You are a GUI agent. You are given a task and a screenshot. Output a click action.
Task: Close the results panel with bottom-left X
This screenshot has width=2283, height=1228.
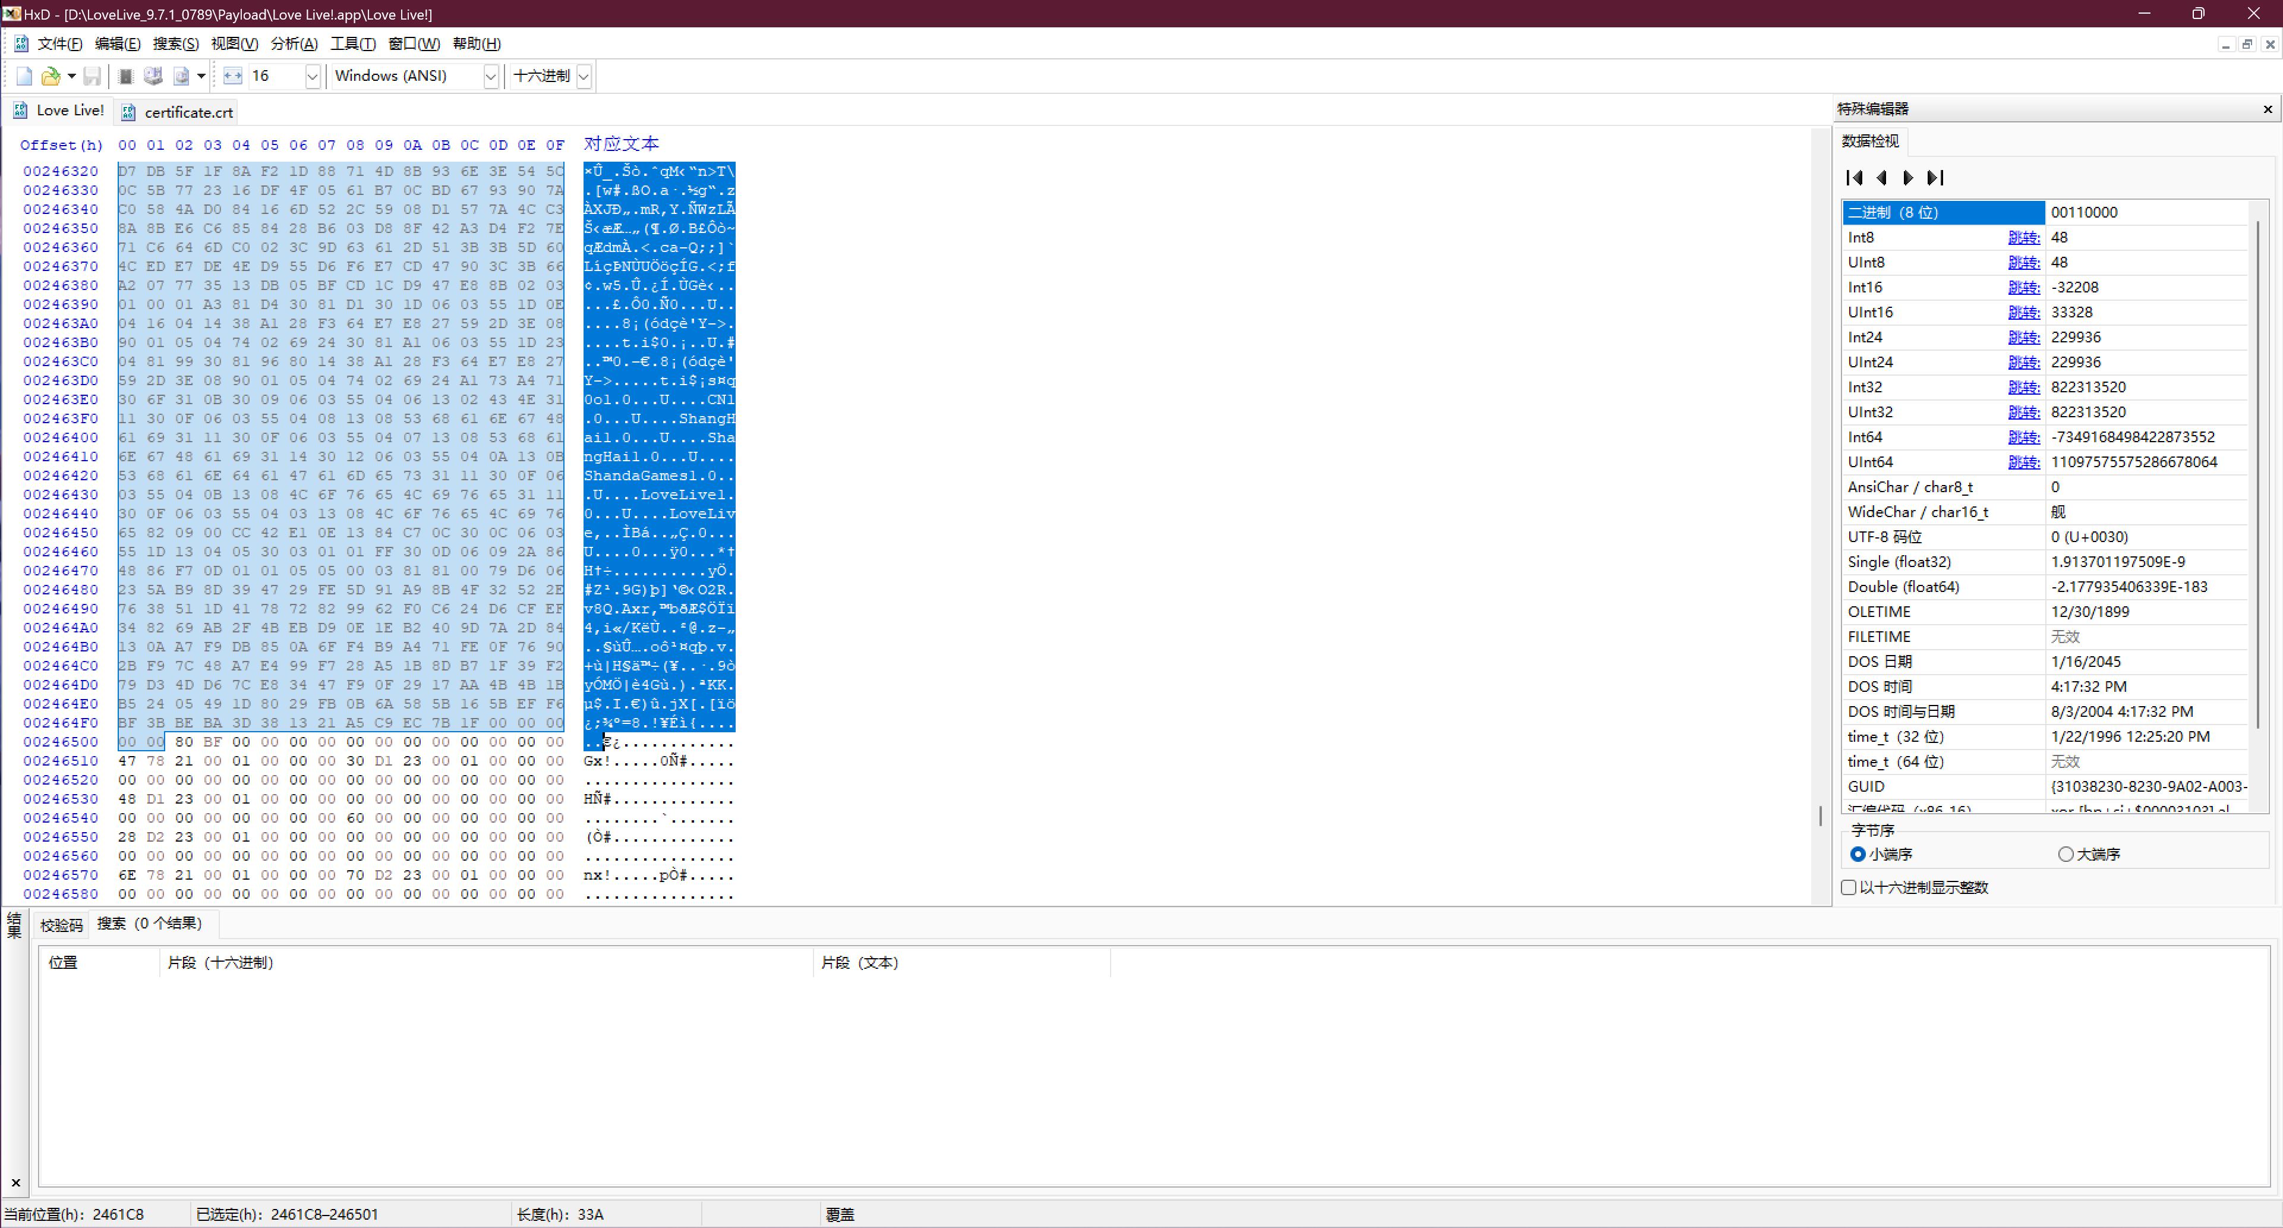pyautogui.click(x=15, y=1183)
